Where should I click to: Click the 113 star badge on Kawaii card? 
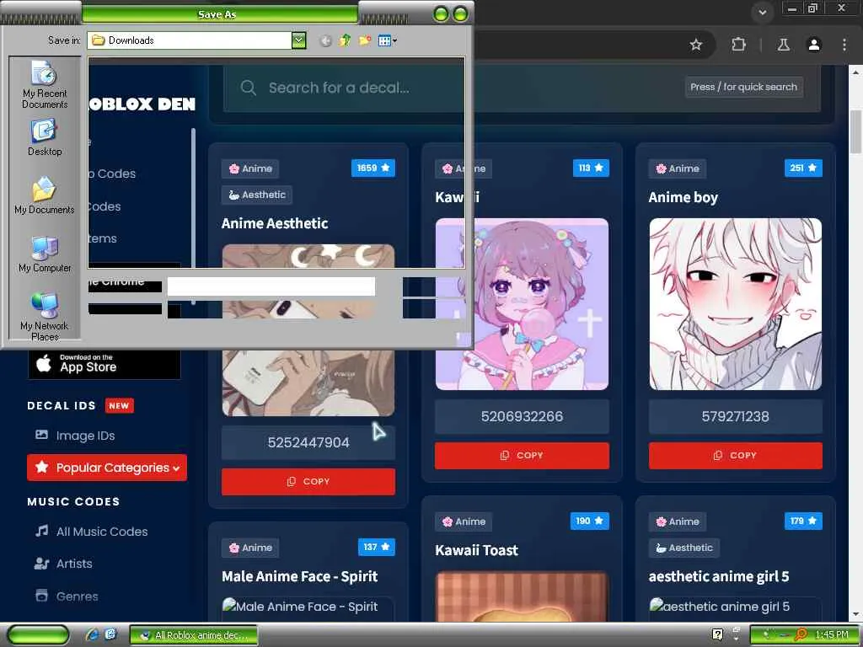591,168
